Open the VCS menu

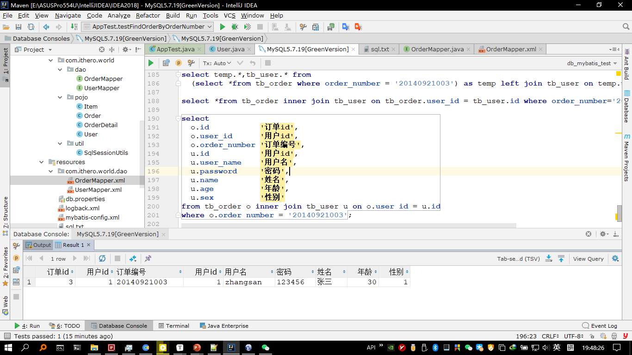pos(229,15)
